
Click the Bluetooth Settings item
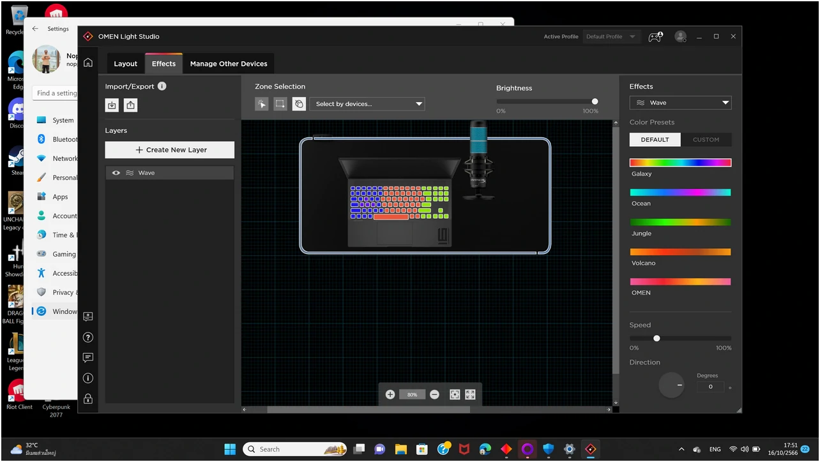point(56,139)
